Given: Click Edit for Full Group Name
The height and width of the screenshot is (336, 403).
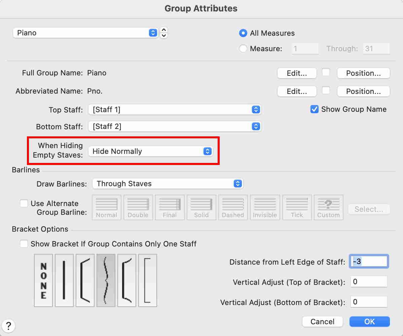Looking at the screenshot, I should pos(297,73).
